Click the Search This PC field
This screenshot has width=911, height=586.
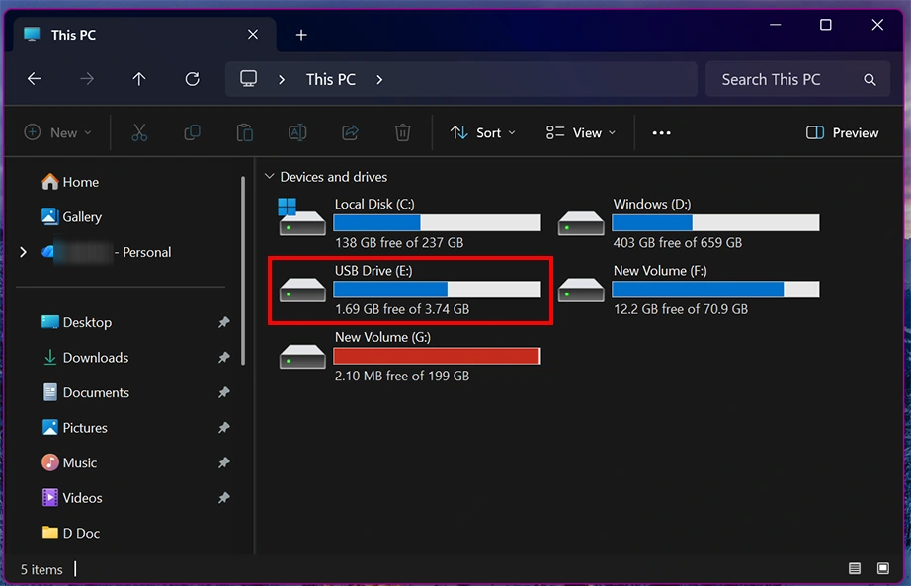[x=797, y=80]
